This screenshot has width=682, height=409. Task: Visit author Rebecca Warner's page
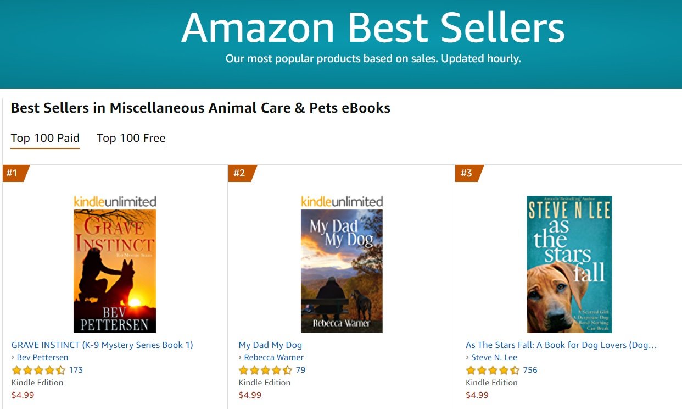pos(273,357)
